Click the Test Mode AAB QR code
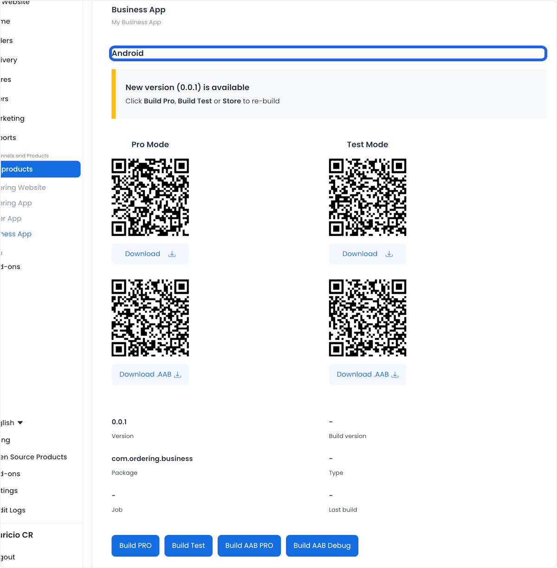Screen dimensions: 557x568 pyautogui.click(x=368, y=318)
